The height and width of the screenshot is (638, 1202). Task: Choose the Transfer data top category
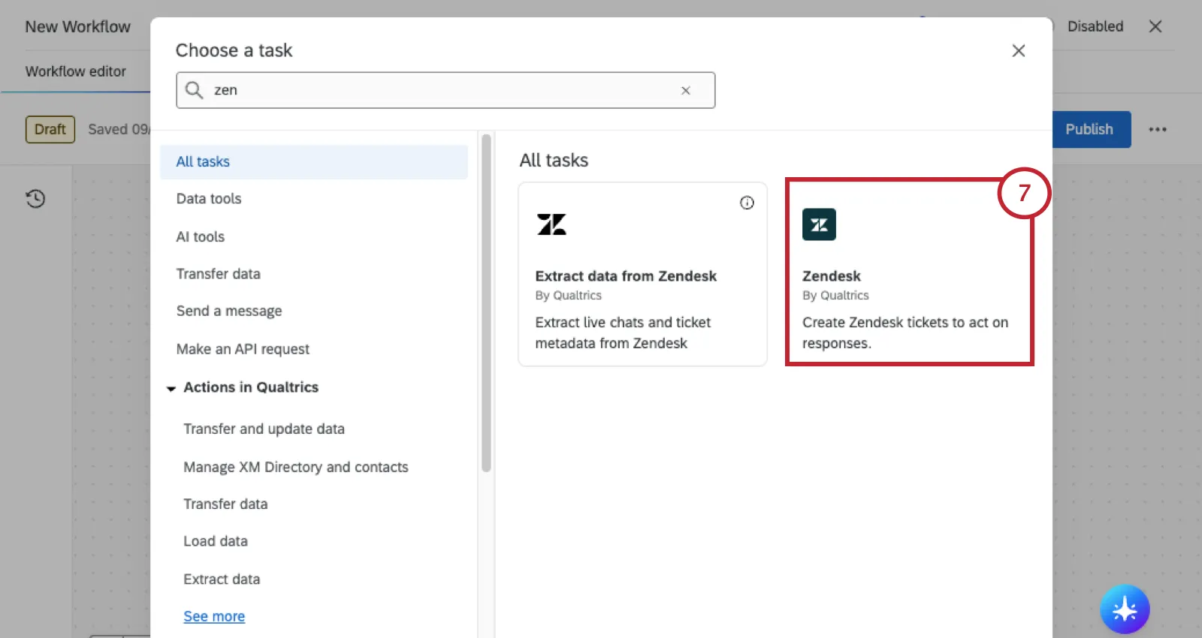pos(219,274)
